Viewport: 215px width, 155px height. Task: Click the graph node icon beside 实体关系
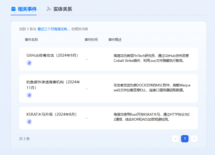(x=49, y=9)
